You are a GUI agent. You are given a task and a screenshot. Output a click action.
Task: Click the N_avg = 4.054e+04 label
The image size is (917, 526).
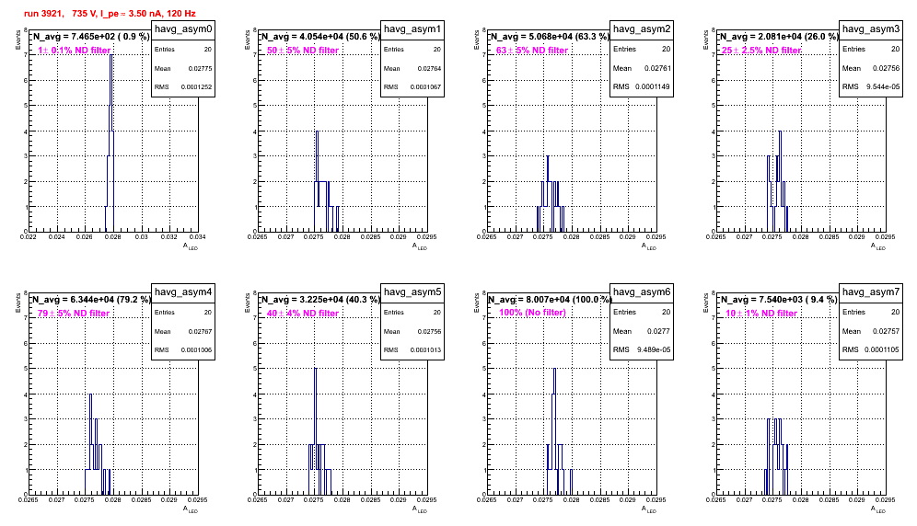[320, 37]
